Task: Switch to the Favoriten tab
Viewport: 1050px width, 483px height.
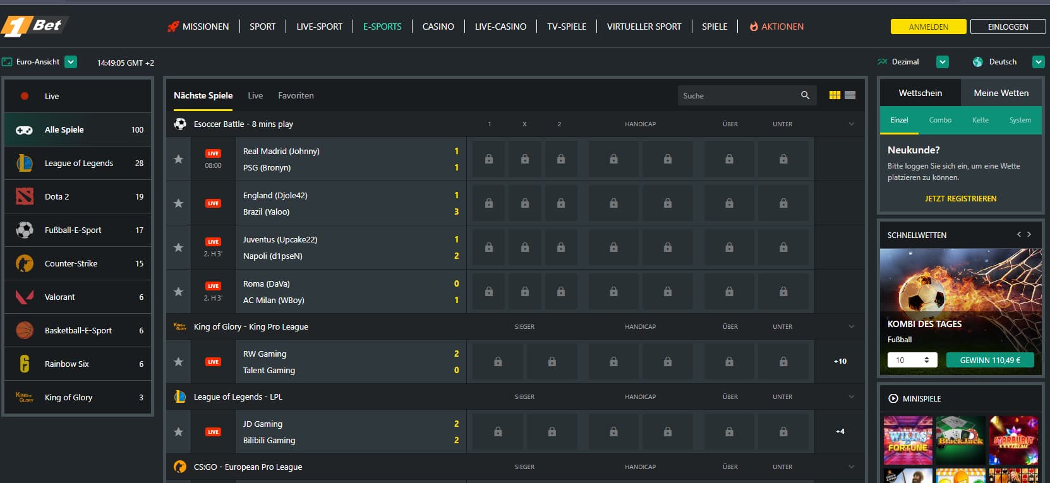Action: (x=296, y=95)
